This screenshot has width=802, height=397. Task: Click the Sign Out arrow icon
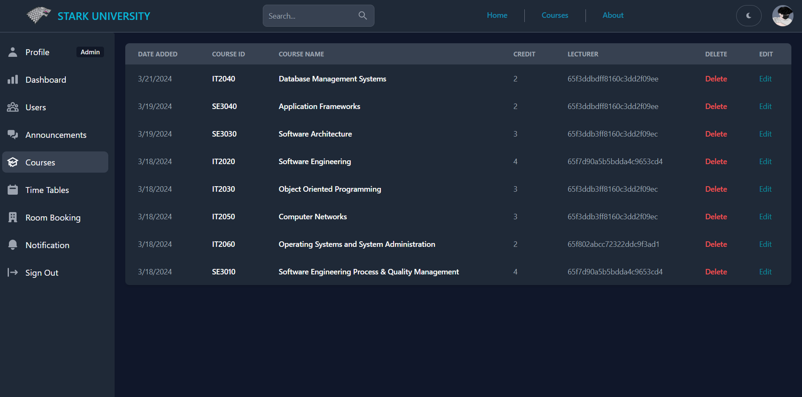tap(13, 272)
